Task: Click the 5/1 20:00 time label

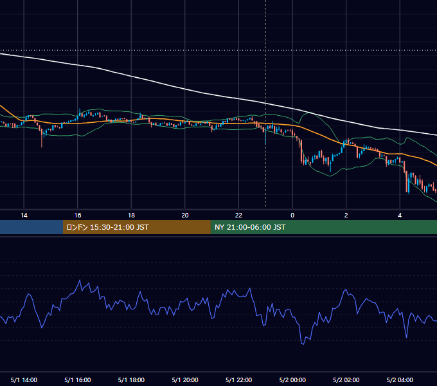Action: pos(185,380)
